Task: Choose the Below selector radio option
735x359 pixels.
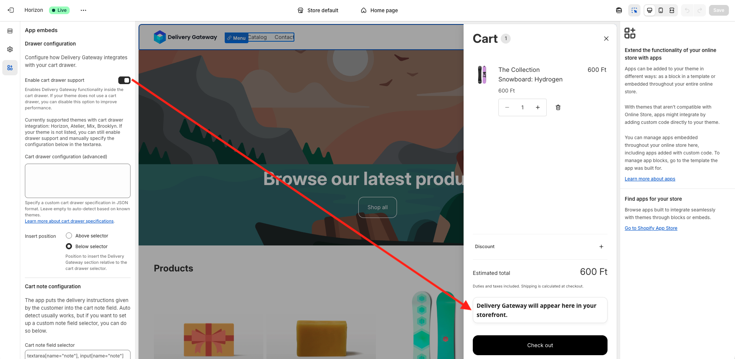Action: click(69, 246)
